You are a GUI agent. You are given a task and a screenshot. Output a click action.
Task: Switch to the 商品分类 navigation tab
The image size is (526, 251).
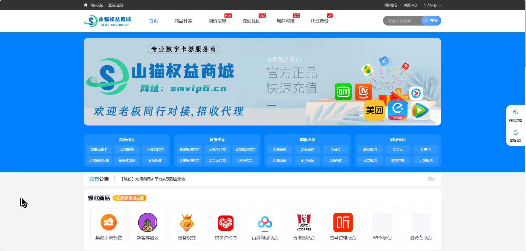[x=183, y=21]
